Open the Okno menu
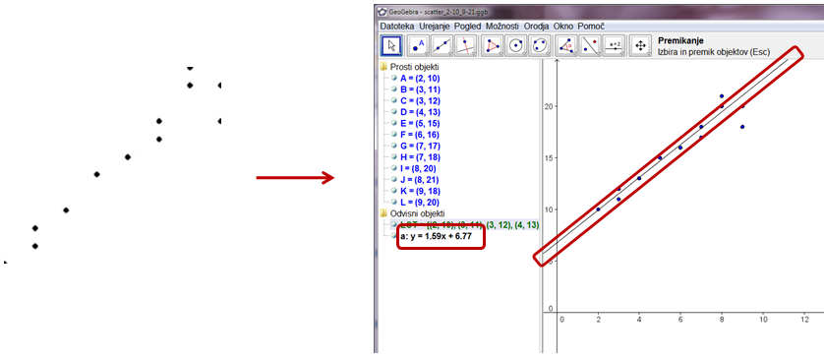 (x=563, y=26)
